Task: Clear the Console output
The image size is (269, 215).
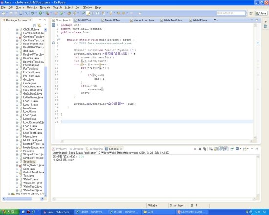Action: [211, 149]
